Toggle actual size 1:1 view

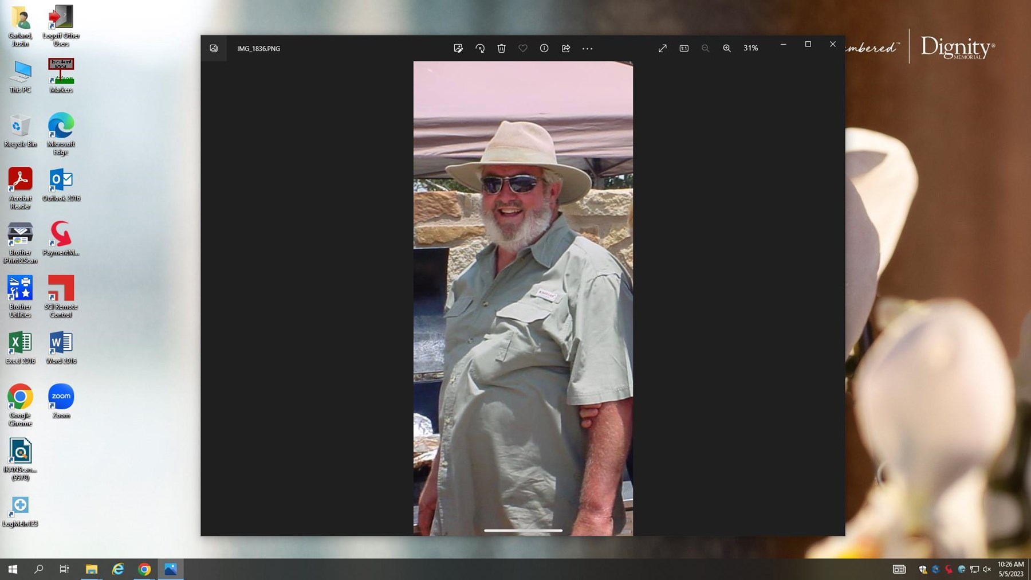click(x=684, y=49)
